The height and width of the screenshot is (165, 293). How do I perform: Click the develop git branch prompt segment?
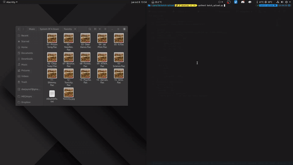[186, 5]
